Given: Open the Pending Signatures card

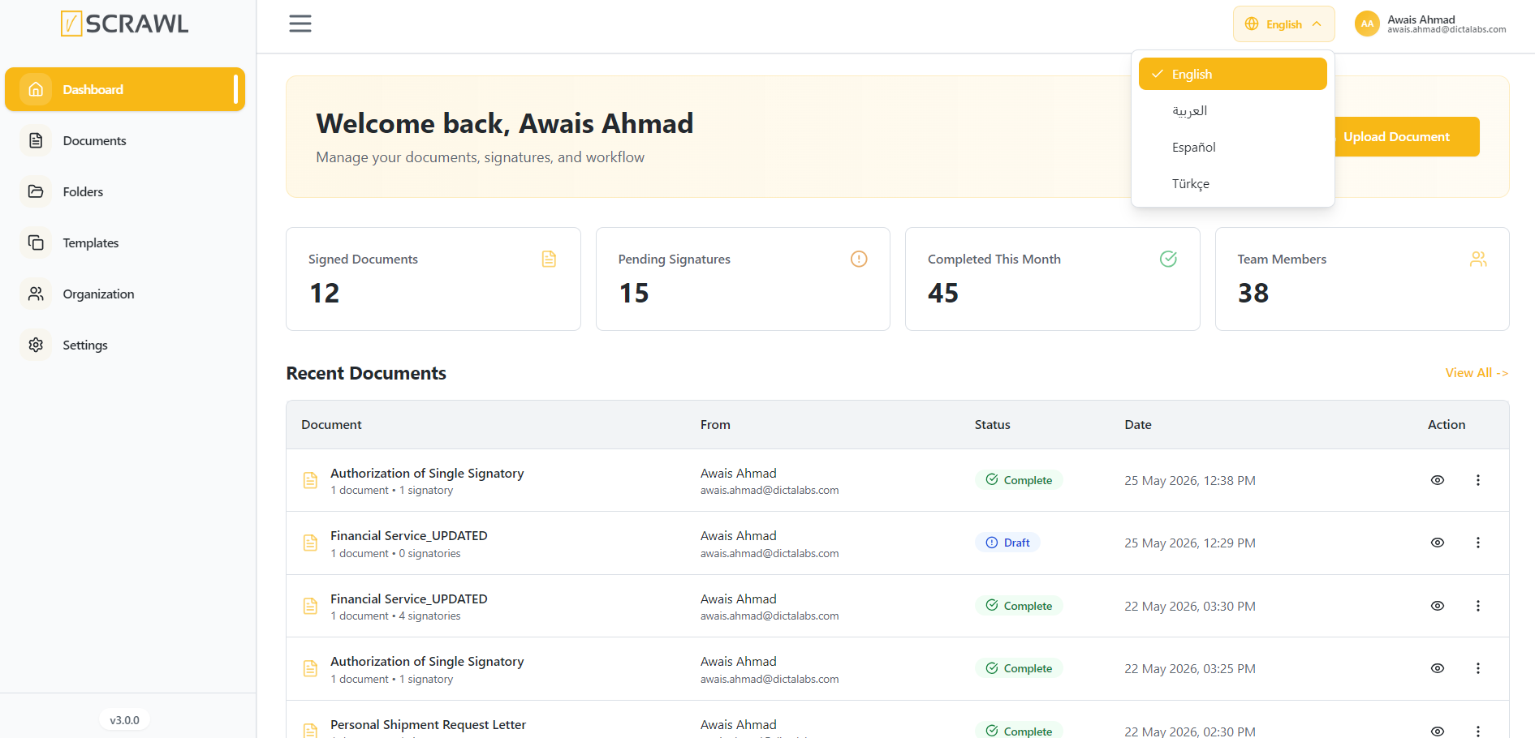Looking at the screenshot, I should tap(743, 279).
